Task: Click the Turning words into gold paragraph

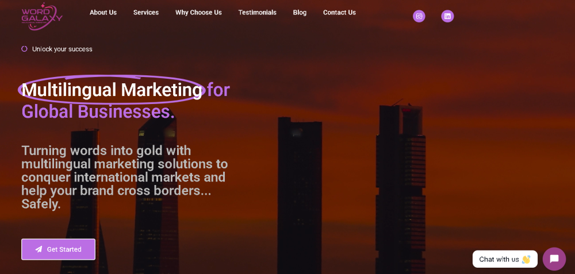Action: (124, 177)
